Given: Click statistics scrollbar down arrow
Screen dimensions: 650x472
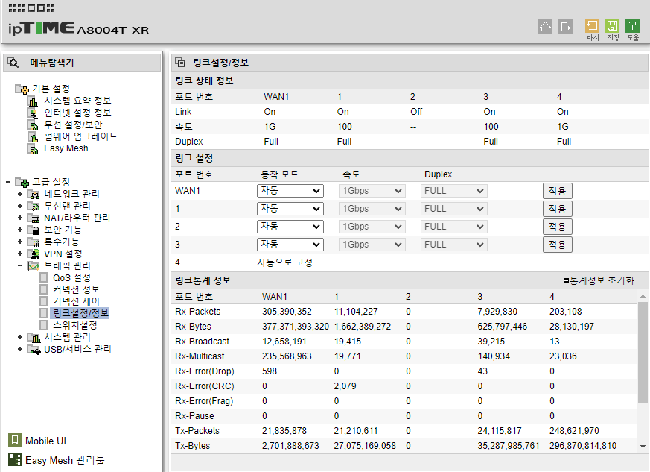Looking at the screenshot, I should point(643,447).
